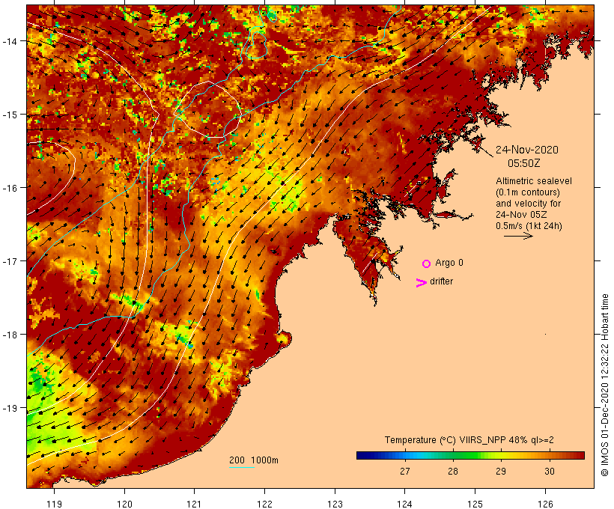Click the 125 longitude axis label
The width and height of the screenshot is (614, 509).
pos(475,504)
